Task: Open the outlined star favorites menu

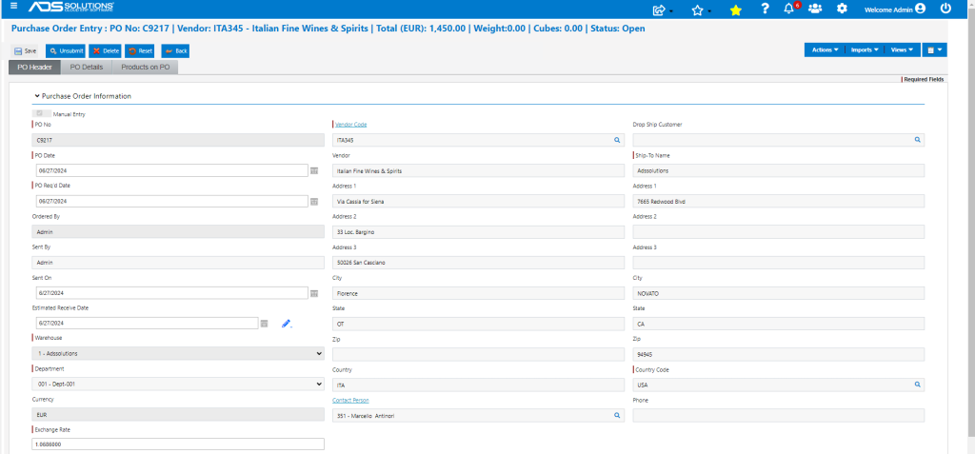Action: coord(700,10)
